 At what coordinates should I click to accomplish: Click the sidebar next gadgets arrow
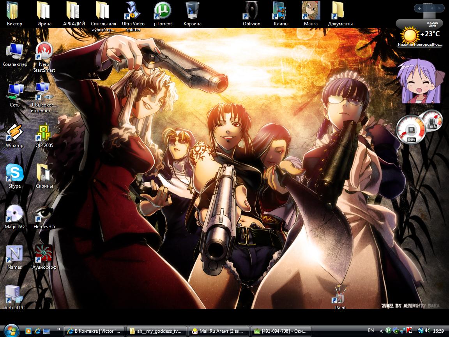pyautogui.click(x=440, y=8)
